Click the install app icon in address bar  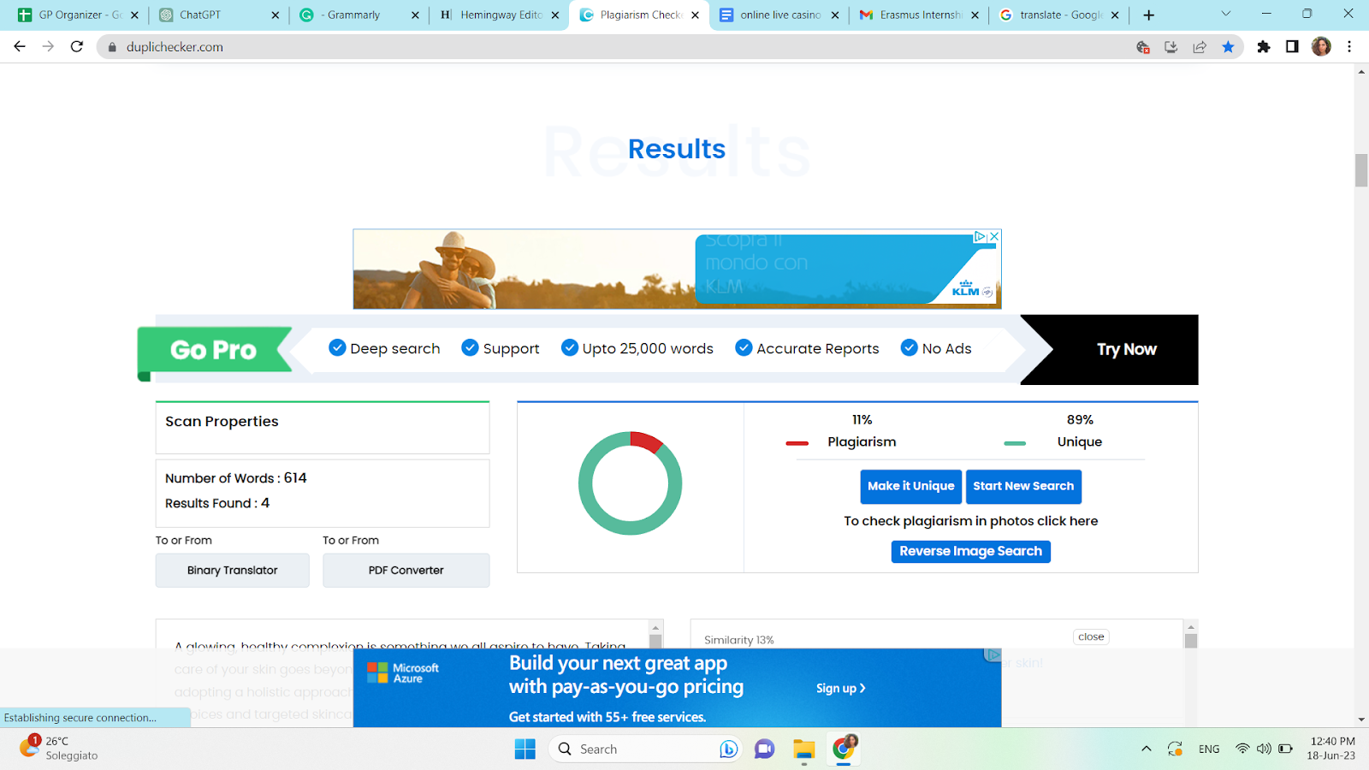pos(1171,47)
